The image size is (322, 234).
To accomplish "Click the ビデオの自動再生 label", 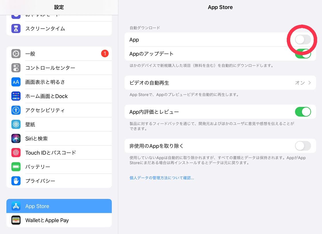I will pyautogui.click(x=149, y=83).
